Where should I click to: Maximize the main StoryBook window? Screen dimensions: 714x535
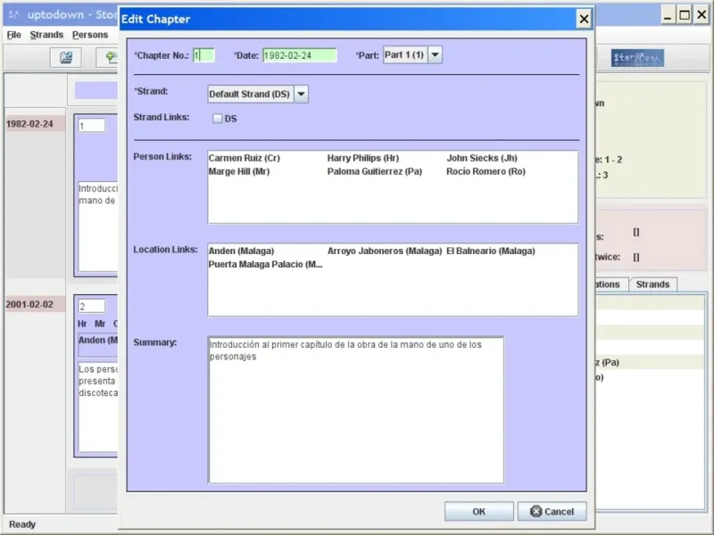tap(685, 15)
